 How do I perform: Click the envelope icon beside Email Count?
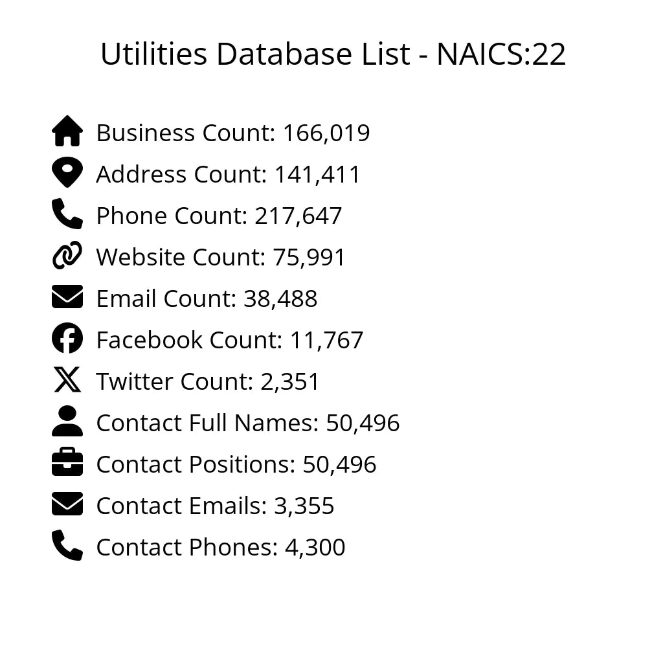[67, 297]
